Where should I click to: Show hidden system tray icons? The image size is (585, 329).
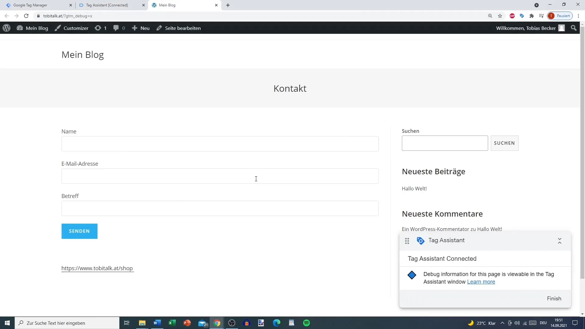[502, 323]
